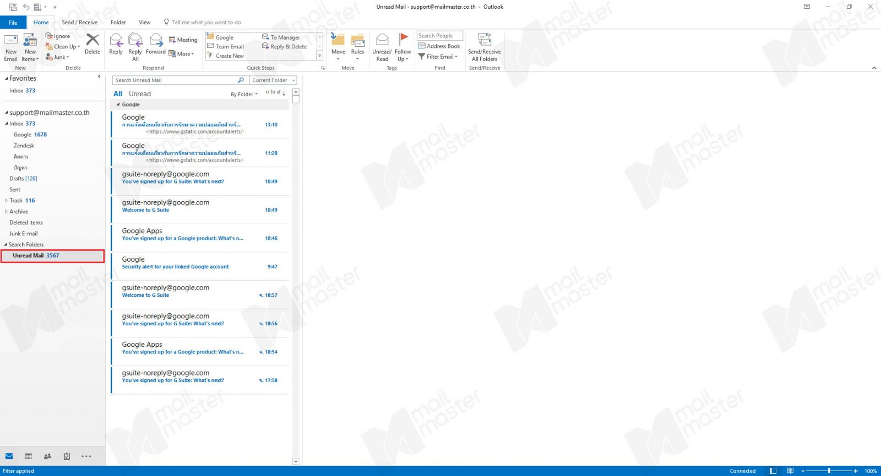Image resolution: width=881 pixels, height=476 pixels.
Task: Expand the Trash folder
Action: pyautogui.click(x=7, y=201)
